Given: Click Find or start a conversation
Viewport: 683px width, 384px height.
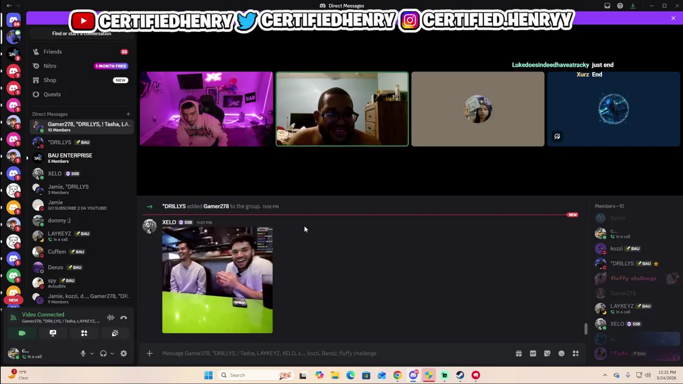Looking at the screenshot, I should coord(81,33).
